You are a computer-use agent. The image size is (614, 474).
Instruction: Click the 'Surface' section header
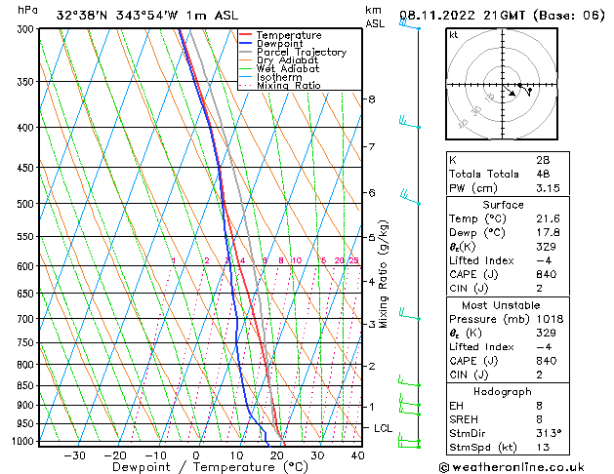pyautogui.click(x=503, y=205)
